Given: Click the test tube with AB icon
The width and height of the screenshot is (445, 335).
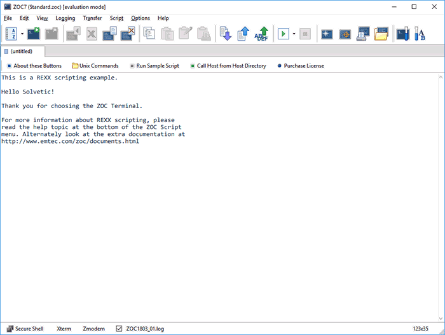Looking at the screenshot, I should coord(420,34).
